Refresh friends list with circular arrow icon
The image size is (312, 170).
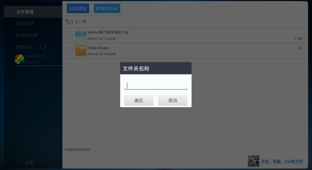(43, 47)
